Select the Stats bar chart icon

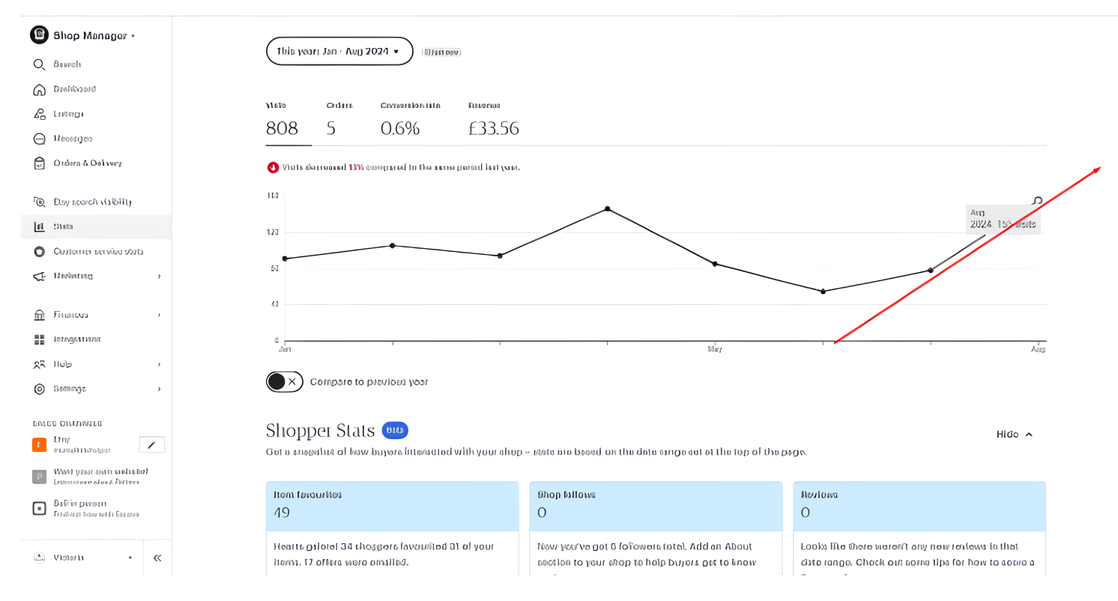pos(40,226)
